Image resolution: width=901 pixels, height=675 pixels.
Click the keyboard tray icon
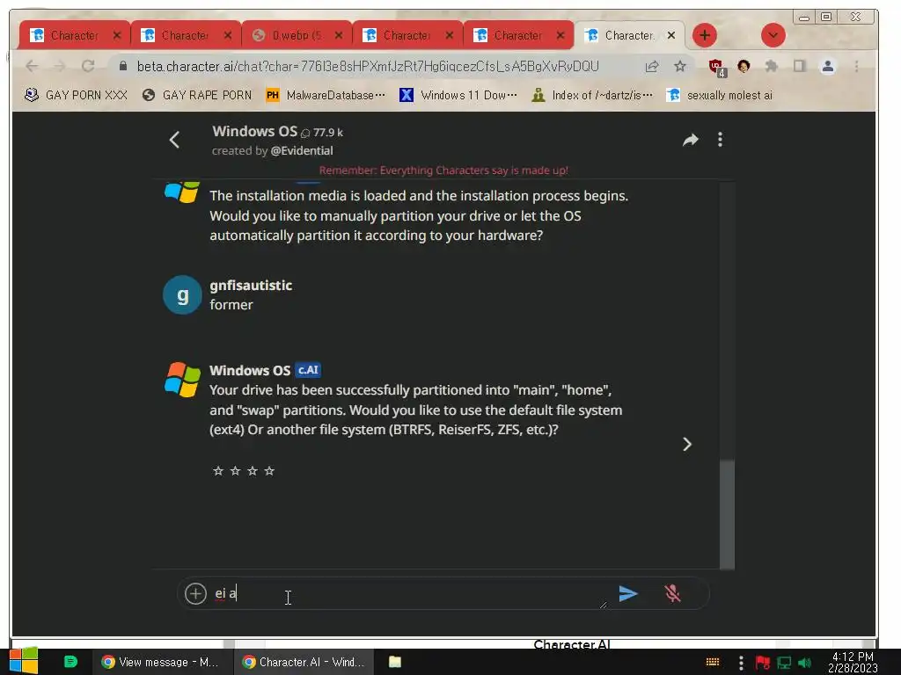coord(713,663)
